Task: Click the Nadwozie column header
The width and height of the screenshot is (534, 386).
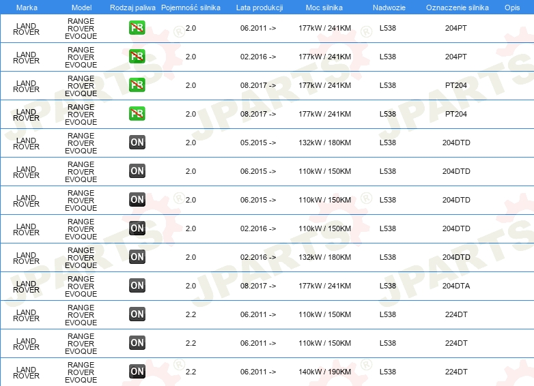Action: (389, 8)
